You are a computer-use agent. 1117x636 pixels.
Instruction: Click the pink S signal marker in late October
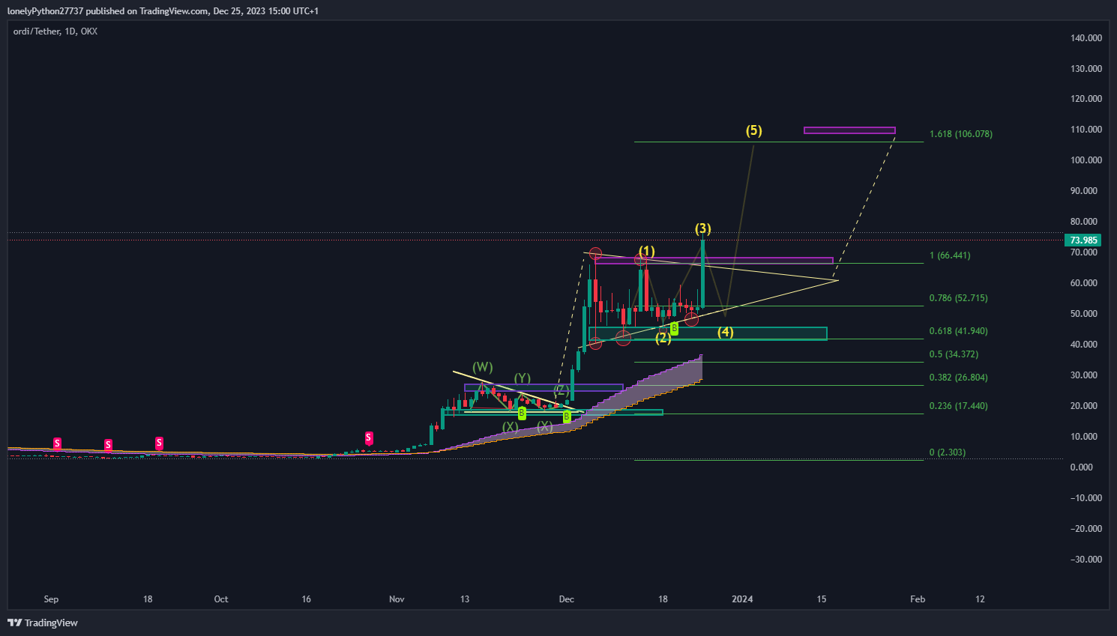pos(368,437)
